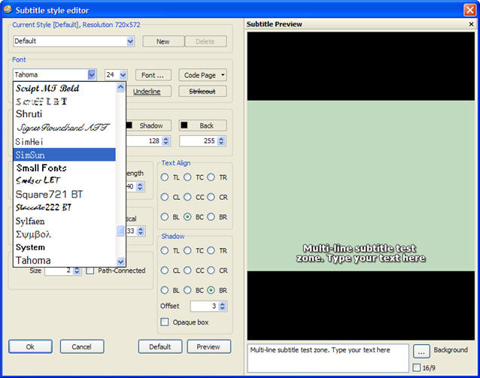Screen dimensions: 480x378
Task: Select Shadow TL radio button
Action: point(165,250)
